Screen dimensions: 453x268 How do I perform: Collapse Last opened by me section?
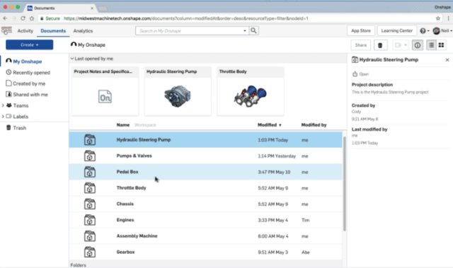click(x=72, y=59)
